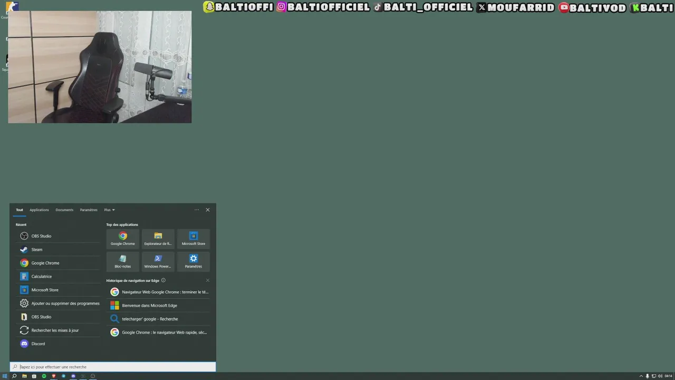Click the network icon in the system tray

pos(654,376)
